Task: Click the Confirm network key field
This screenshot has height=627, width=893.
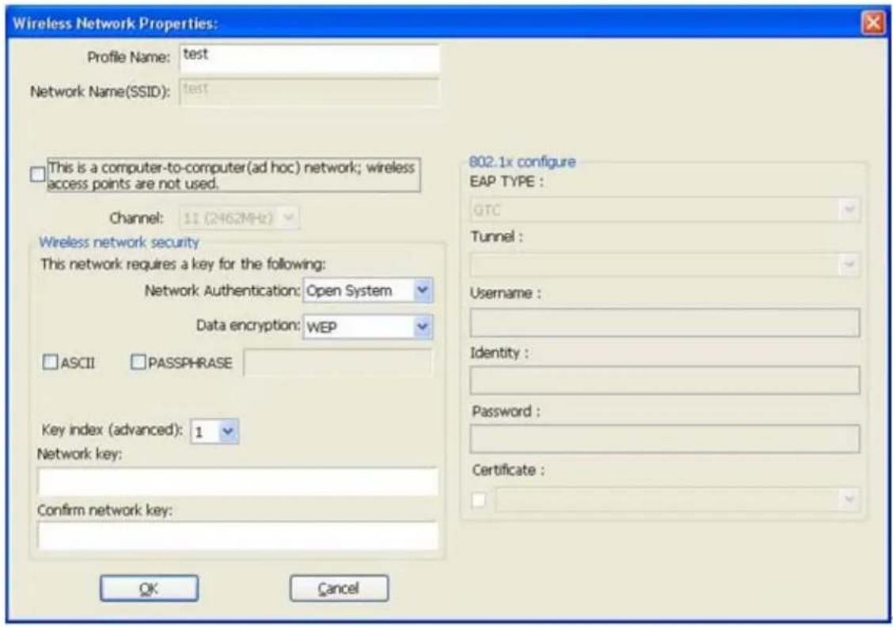Action: pyautogui.click(x=237, y=536)
